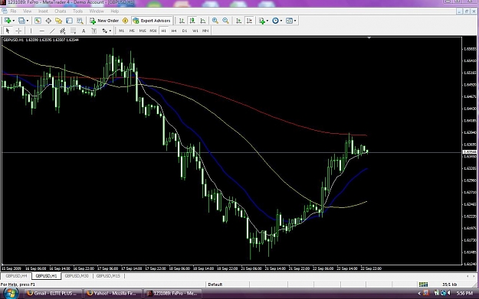
Task: Toggle the Market Watch window icon
Action: coord(38,21)
